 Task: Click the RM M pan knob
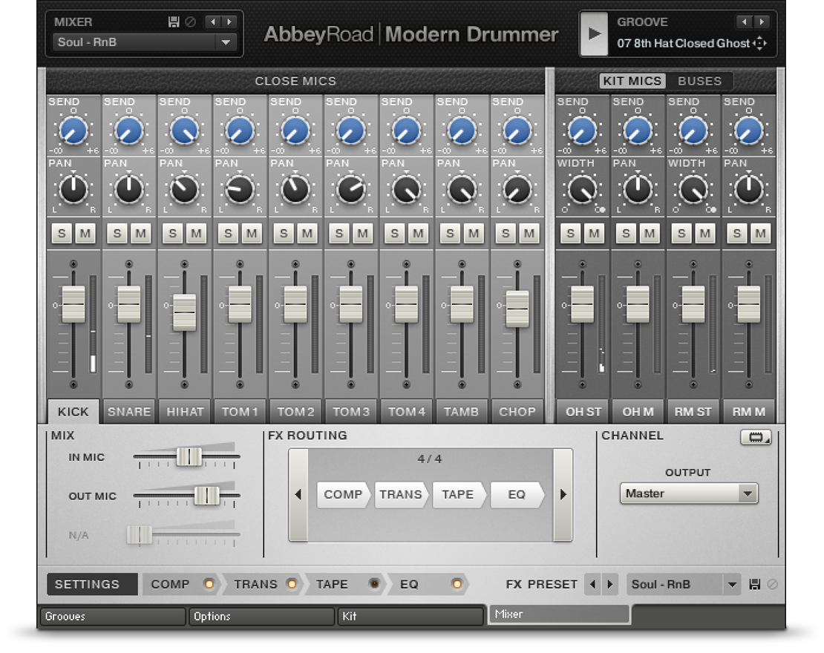coord(749,190)
